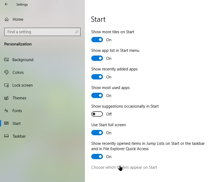Screen dimensions: 216x182
Task: Click the search magnifier in Find a setting
Action: point(77,32)
